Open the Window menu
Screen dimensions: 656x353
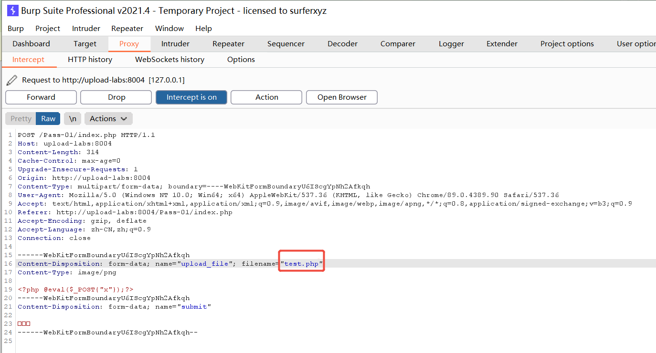169,29
